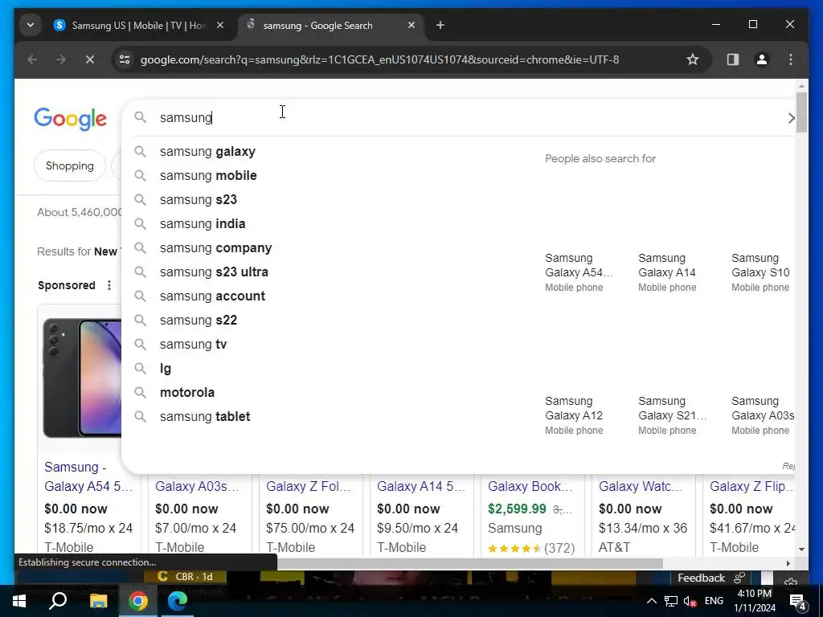This screenshot has width=823, height=617.
Task: Close the Samsung US tab
Action: (x=220, y=25)
